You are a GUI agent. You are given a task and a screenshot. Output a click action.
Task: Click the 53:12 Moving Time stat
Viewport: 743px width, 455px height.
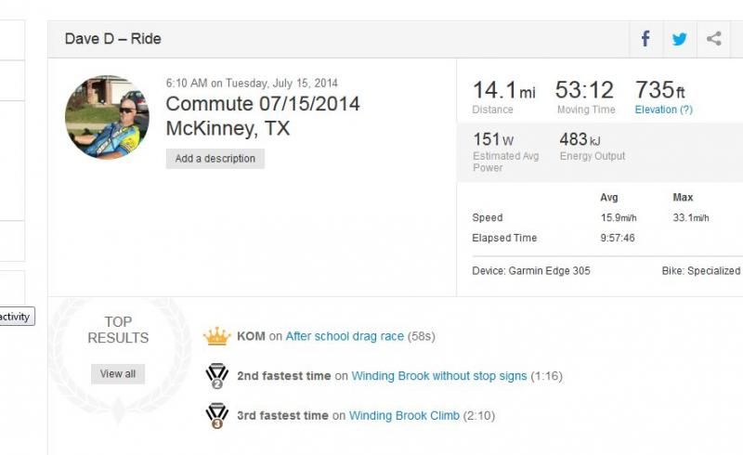point(585,97)
